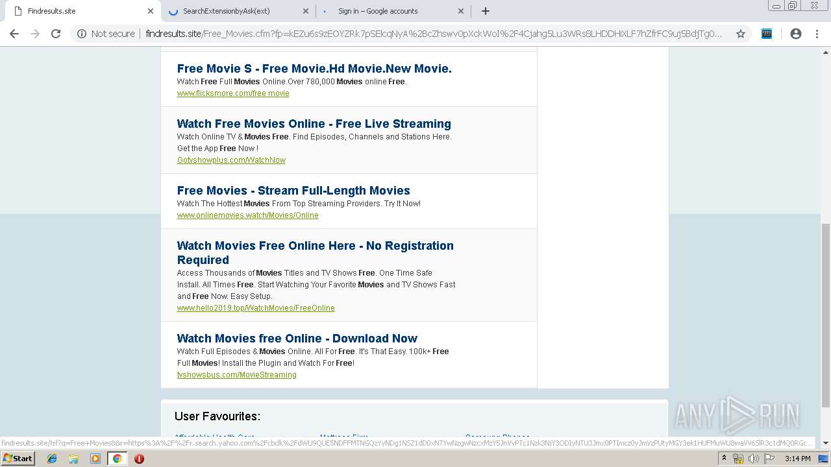Viewport: 831px width, 467px height.
Task: Click scrollbar down arrow
Action: click(825, 442)
